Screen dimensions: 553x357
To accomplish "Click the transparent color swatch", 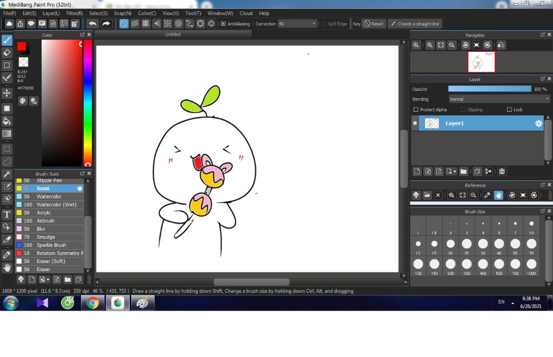I will (x=23, y=62).
